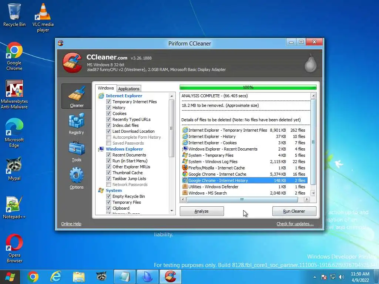Click icon beside Windows - MS Search

(185, 193)
